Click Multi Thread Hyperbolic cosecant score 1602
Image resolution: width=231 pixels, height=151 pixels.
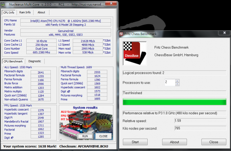click(97, 87)
